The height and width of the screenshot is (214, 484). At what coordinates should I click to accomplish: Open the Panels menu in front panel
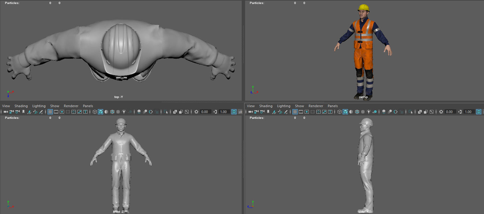88,106
